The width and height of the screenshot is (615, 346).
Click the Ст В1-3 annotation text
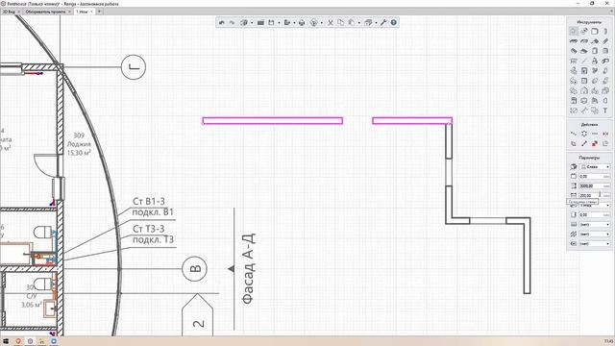coord(149,201)
